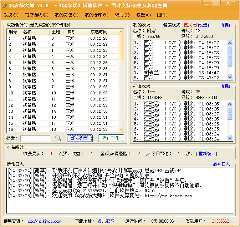This screenshot has width=240, height=227.
Task: Click the QQ农场大师 app icon in title bar
Action: point(5,5)
